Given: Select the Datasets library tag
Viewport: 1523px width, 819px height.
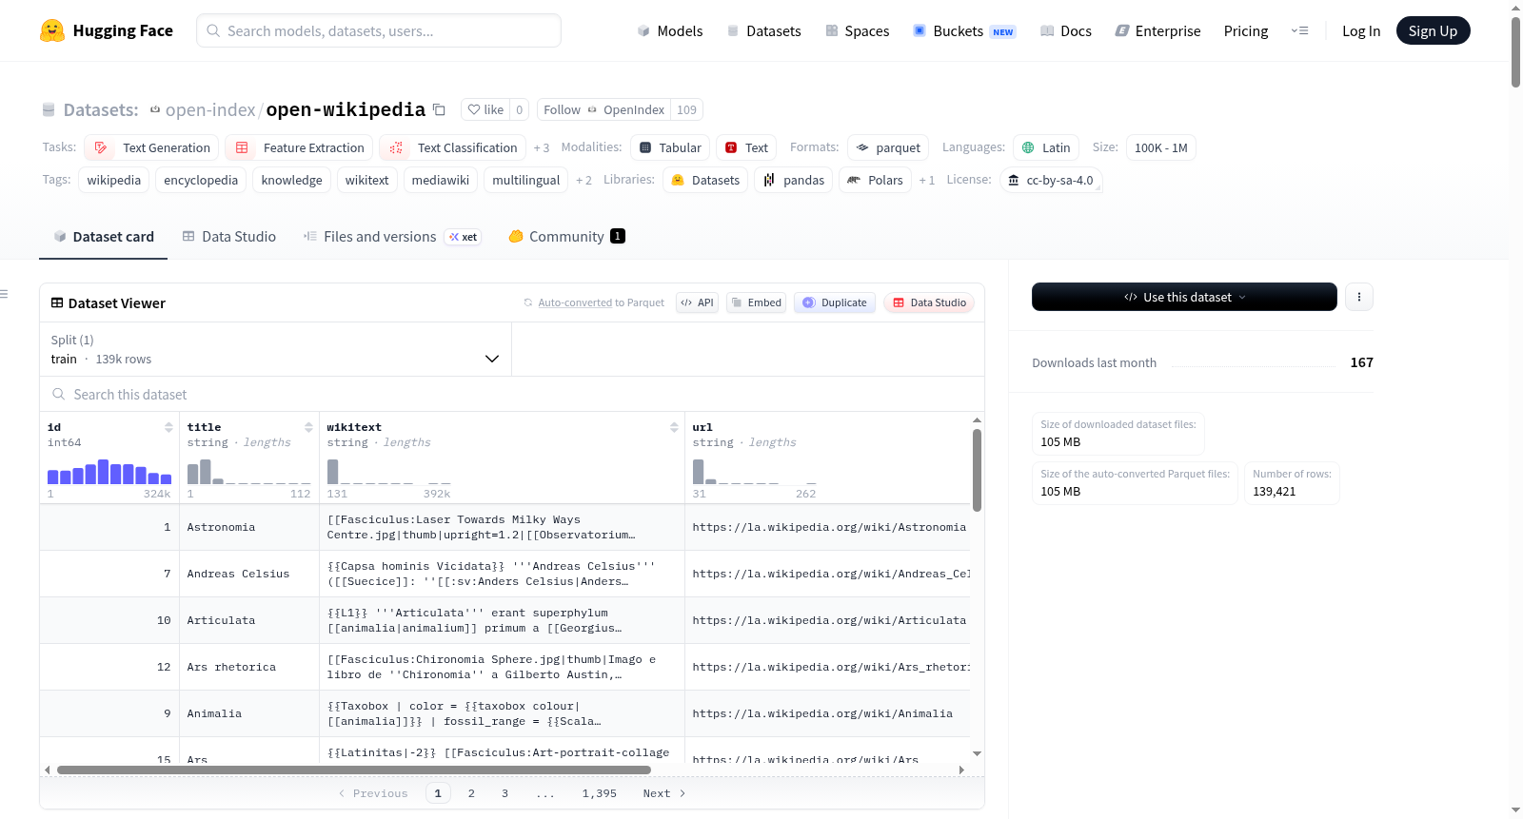Looking at the screenshot, I should click(x=705, y=180).
